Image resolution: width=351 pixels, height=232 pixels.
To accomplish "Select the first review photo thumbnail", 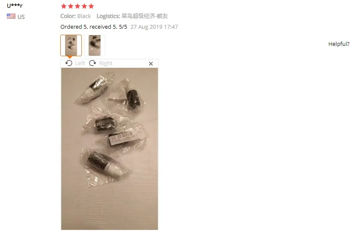I will [x=71, y=45].
